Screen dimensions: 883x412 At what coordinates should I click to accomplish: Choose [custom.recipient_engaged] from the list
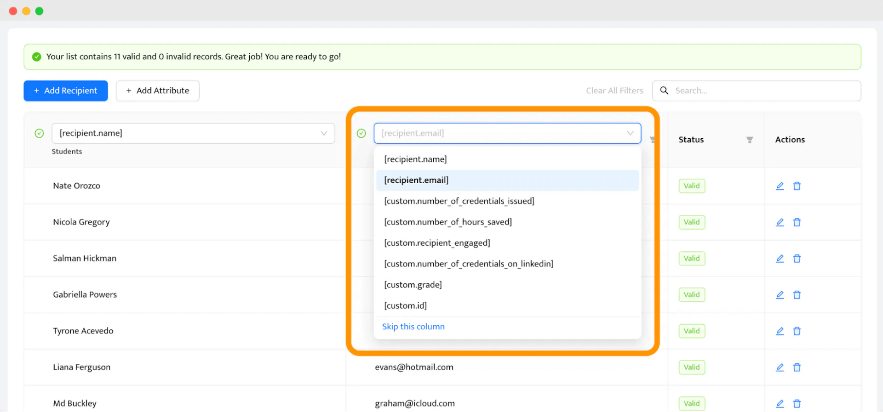pos(507,243)
